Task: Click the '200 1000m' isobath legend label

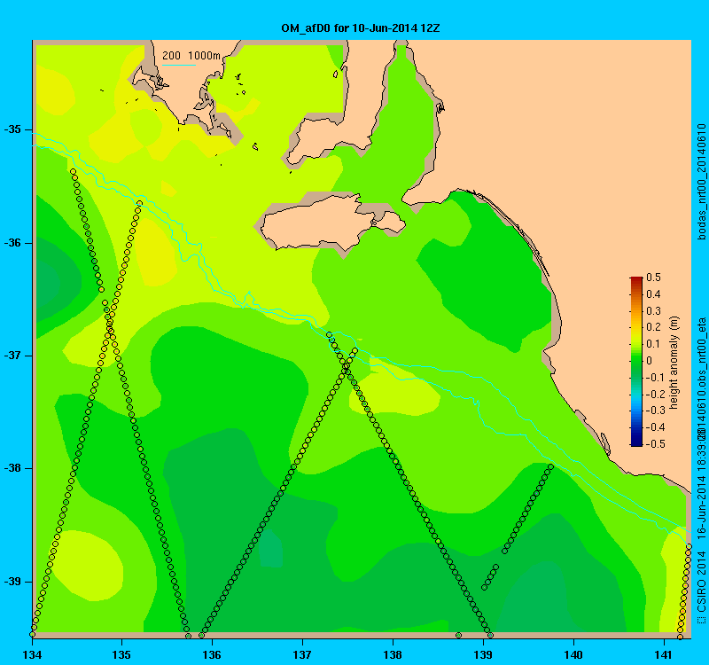Action: click(x=191, y=56)
